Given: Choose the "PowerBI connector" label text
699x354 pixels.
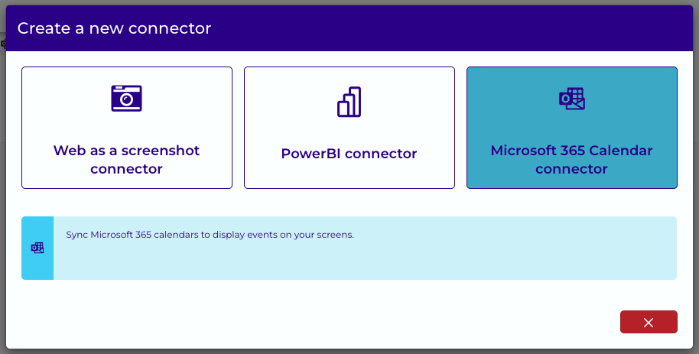Looking at the screenshot, I should (x=349, y=154).
